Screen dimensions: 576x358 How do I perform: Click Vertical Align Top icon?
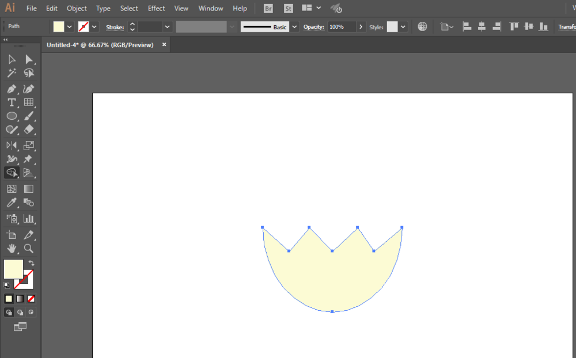point(514,26)
